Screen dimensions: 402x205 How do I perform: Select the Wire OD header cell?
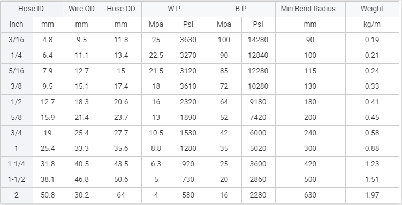(82, 9)
